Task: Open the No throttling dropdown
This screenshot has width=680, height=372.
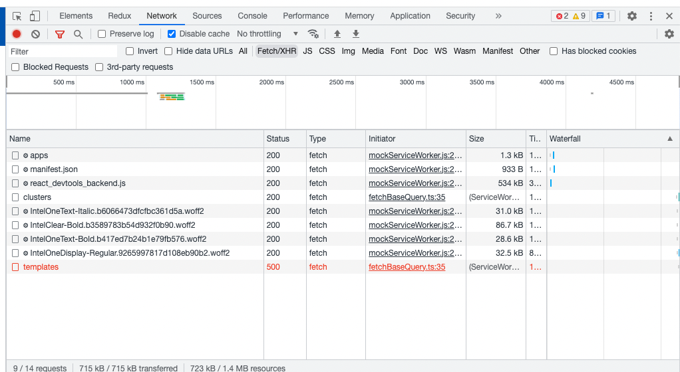Action: tap(267, 34)
